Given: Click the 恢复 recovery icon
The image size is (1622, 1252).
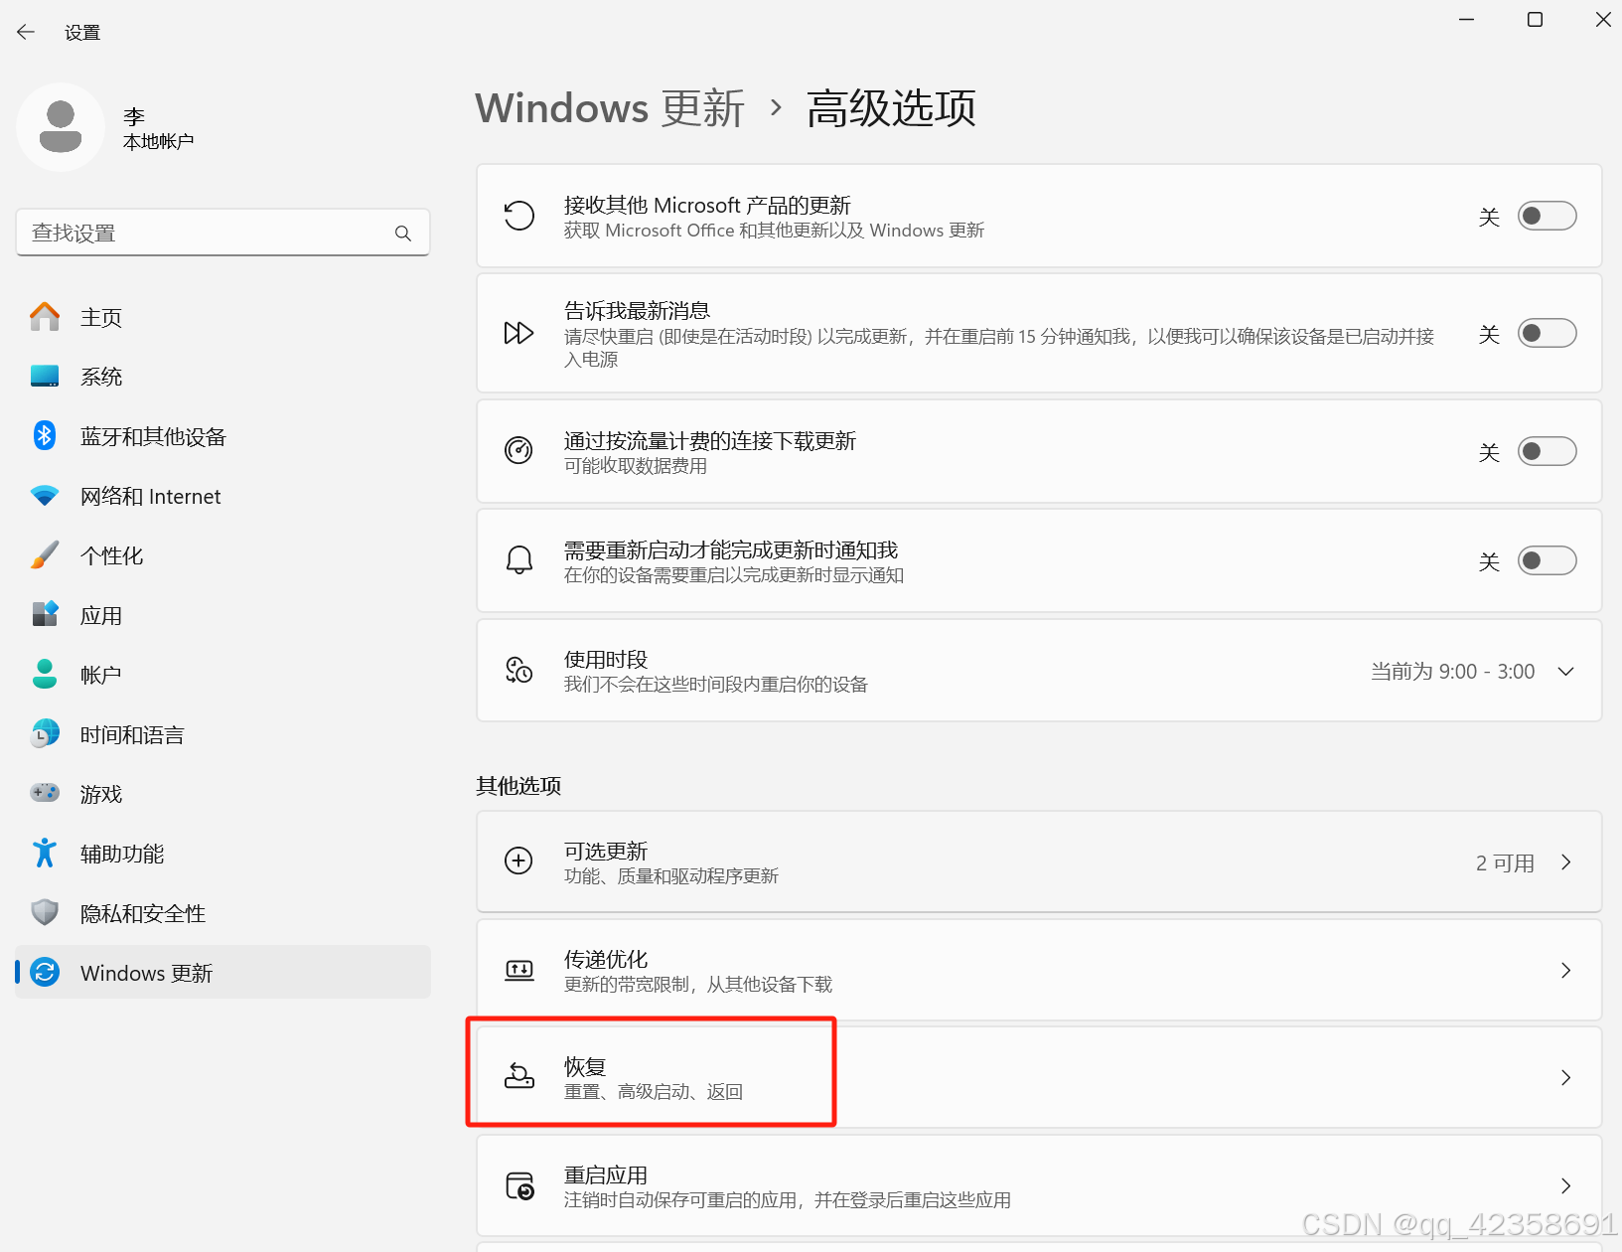Looking at the screenshot, I should [518, 1076].
